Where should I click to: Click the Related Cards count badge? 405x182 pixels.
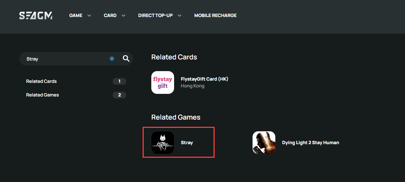(x=119, y=81)
